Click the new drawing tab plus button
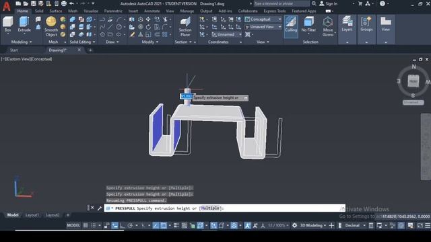This screenshot has height=242, width=431. coord(90,50)
